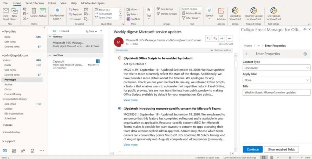This screenshot has height=159, width=312.
Task: Click Browse Groups
Action: tap(167, 14)
